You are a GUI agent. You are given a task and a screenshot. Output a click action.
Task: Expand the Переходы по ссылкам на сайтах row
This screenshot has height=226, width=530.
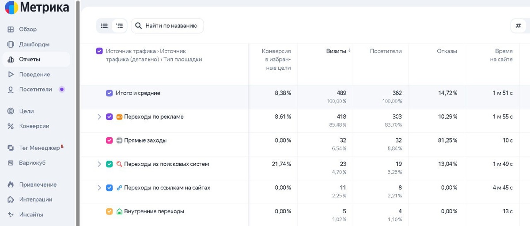pyautogui.click(x=99, y=188)
